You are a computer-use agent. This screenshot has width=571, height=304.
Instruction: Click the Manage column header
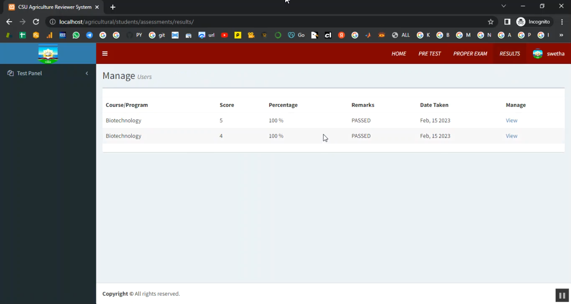(x=516, y=105)
